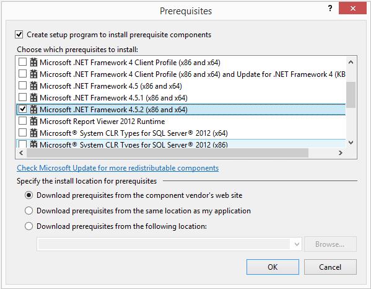This screenshot has width=371, height=289.
Task: Check .NET 4 Client Profile and Update for .NET Framework 4
Action: point(22,74)
